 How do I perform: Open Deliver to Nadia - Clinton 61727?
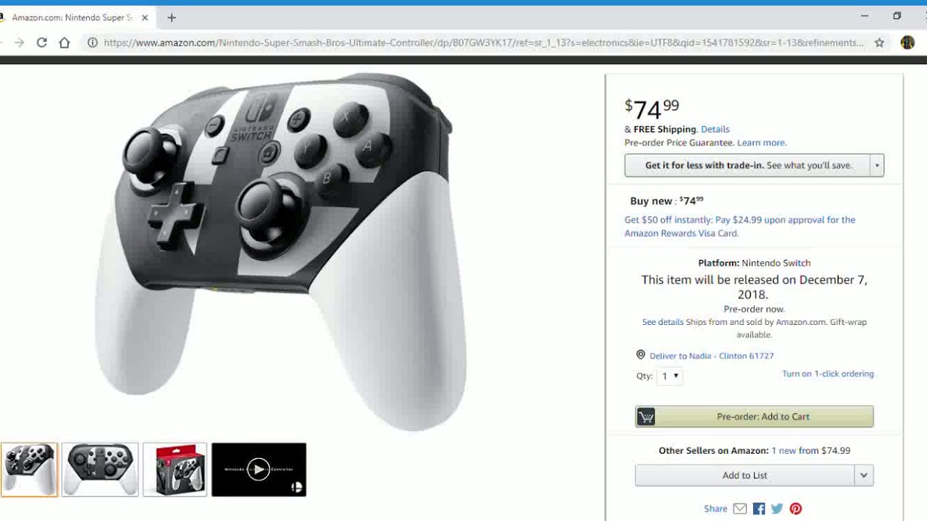(x=711, y=356)
